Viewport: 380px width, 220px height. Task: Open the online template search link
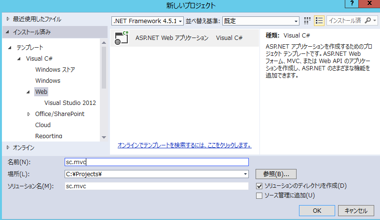point(184,145)
